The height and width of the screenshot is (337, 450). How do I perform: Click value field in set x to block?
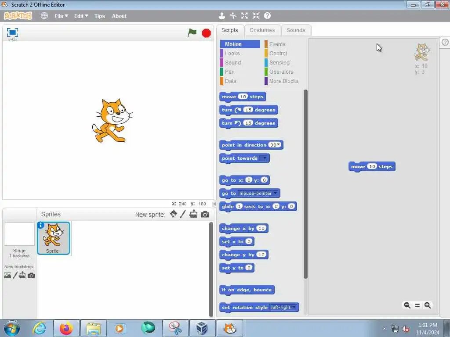[249, 241]
